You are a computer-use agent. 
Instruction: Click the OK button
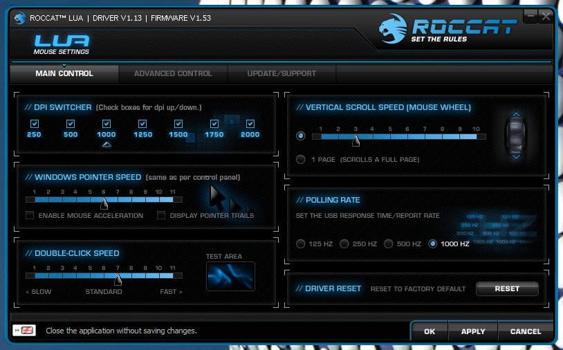tap(430, 331)
